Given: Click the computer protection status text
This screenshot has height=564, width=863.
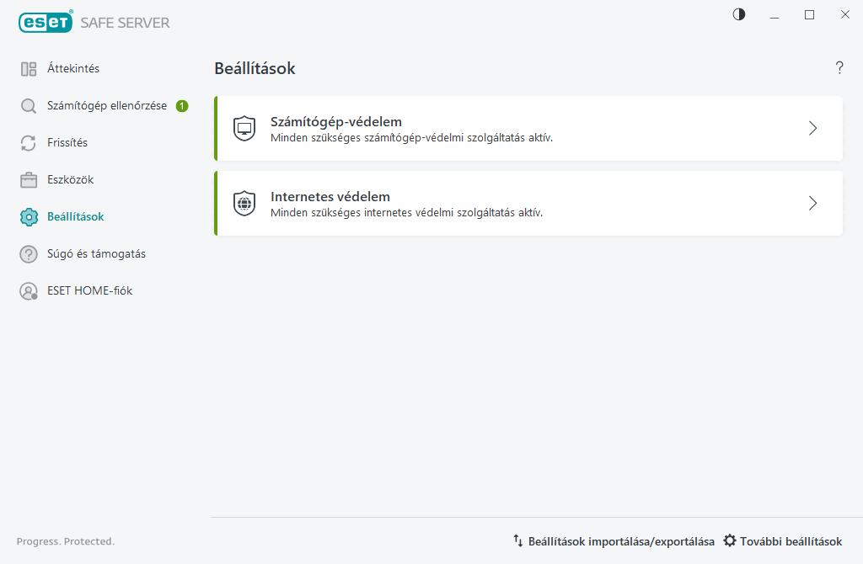Looking at the screenshot, I should [411, 138].
